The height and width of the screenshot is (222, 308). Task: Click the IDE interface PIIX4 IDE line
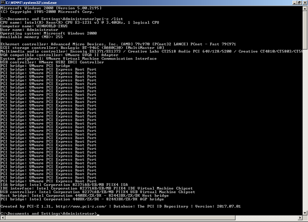(97, 188)
